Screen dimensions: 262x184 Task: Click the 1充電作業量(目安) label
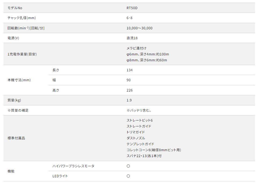coord(22,54)
